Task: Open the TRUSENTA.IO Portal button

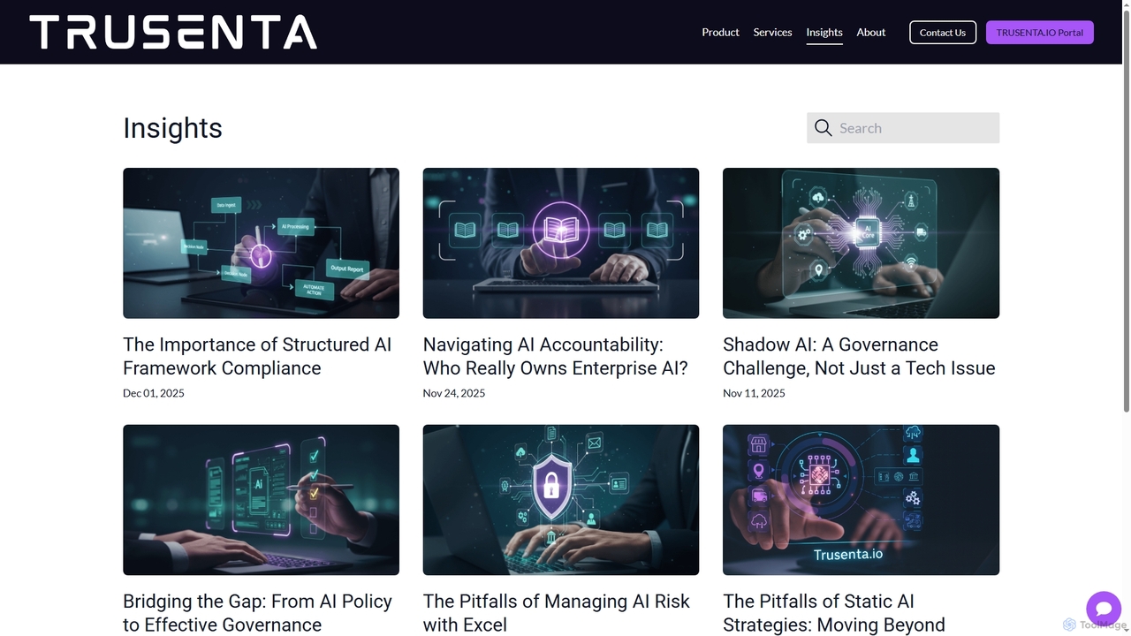Action: click(1040, 33)
